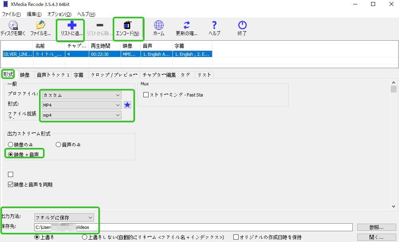Click the 音声 column header
Screen dimensions: 399x242
(x=156, y=46)
